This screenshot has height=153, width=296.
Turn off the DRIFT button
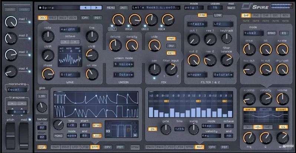point(42,147)
